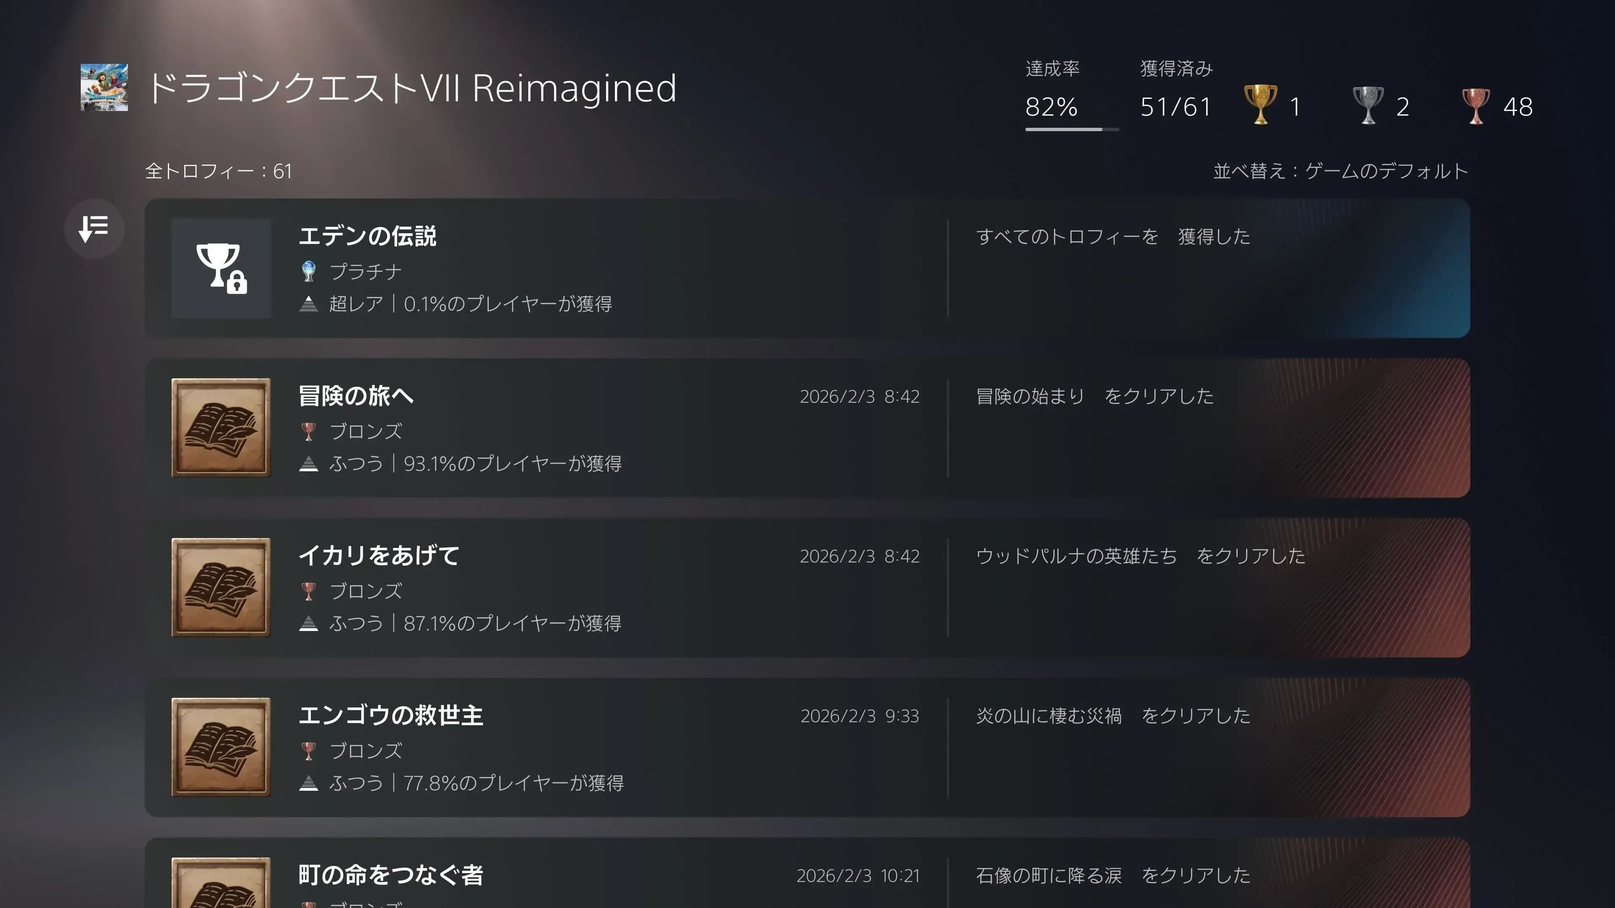Screen dimensions: 1615x908
Task: Click the 冒険の旅へ trophy title
Action: pos(355,396)
